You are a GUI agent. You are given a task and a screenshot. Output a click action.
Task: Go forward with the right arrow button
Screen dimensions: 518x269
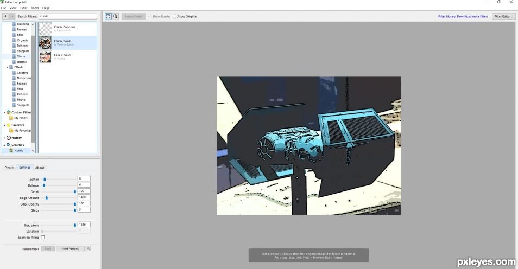point(12,16)
